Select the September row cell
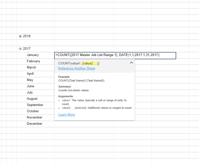199x164 pixels. click(x=35, y=105)
